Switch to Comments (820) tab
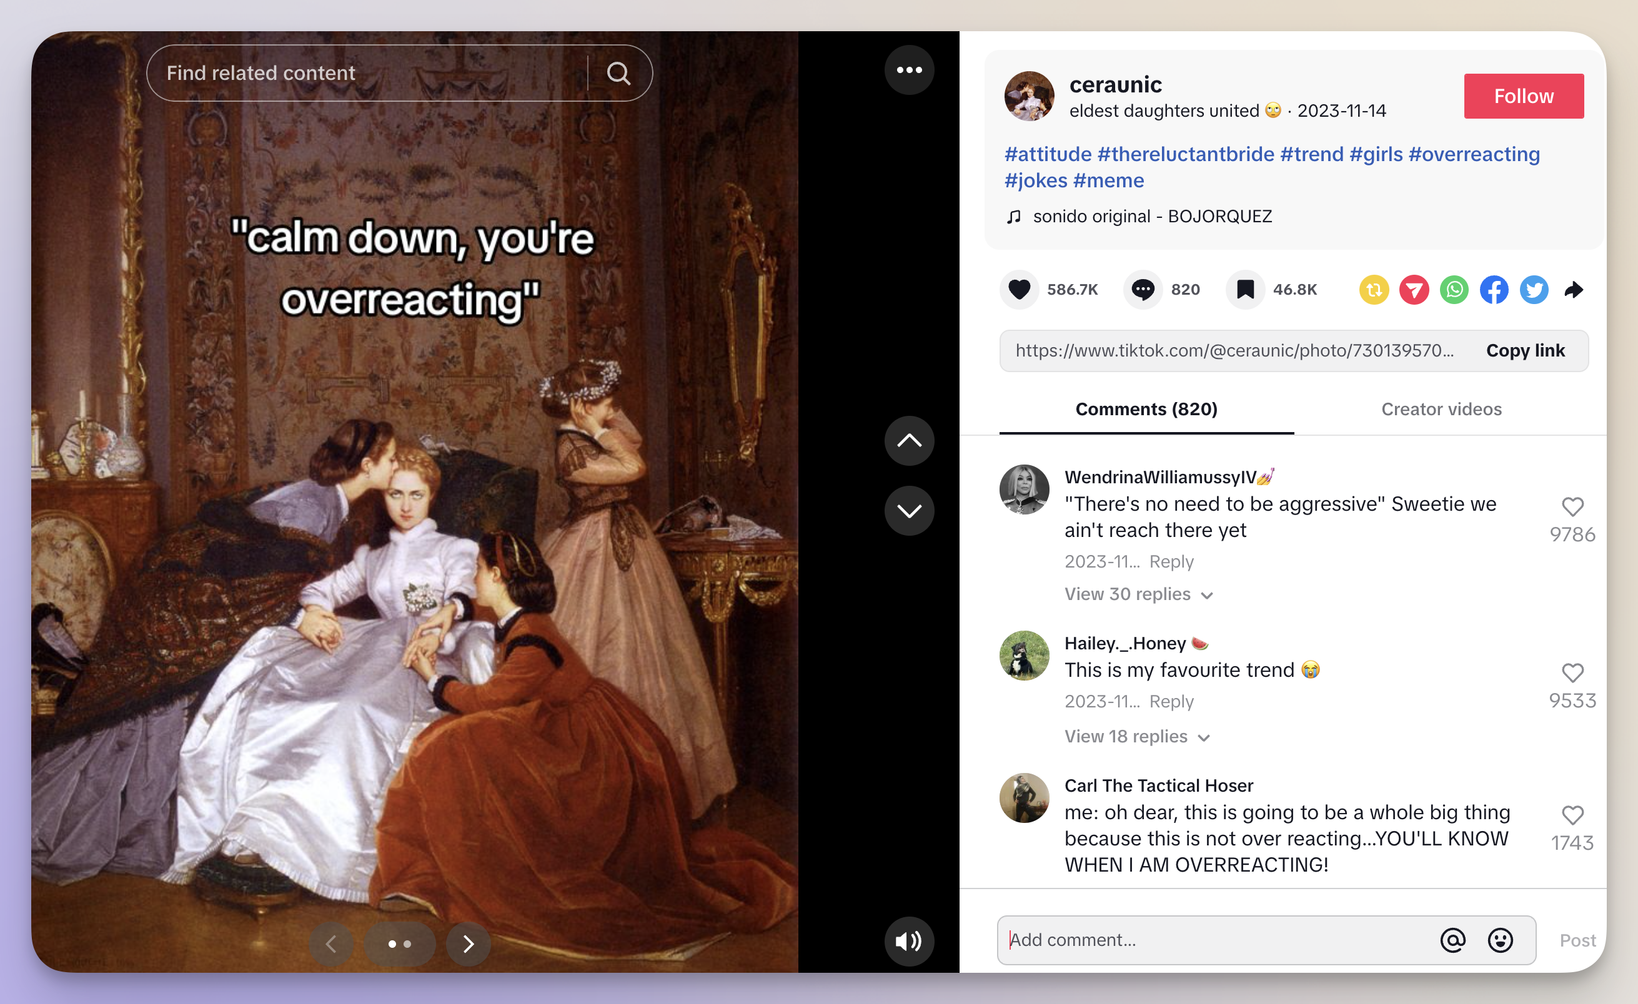The image size is (1638, 1004). click(1146, 410)
